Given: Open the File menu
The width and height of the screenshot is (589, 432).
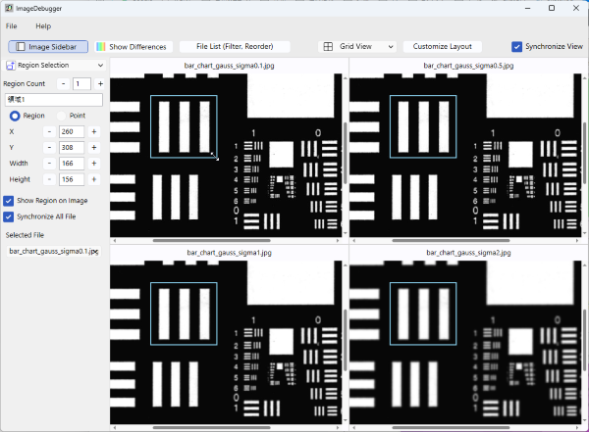Looking at the screenshot, I should (12, 25).
